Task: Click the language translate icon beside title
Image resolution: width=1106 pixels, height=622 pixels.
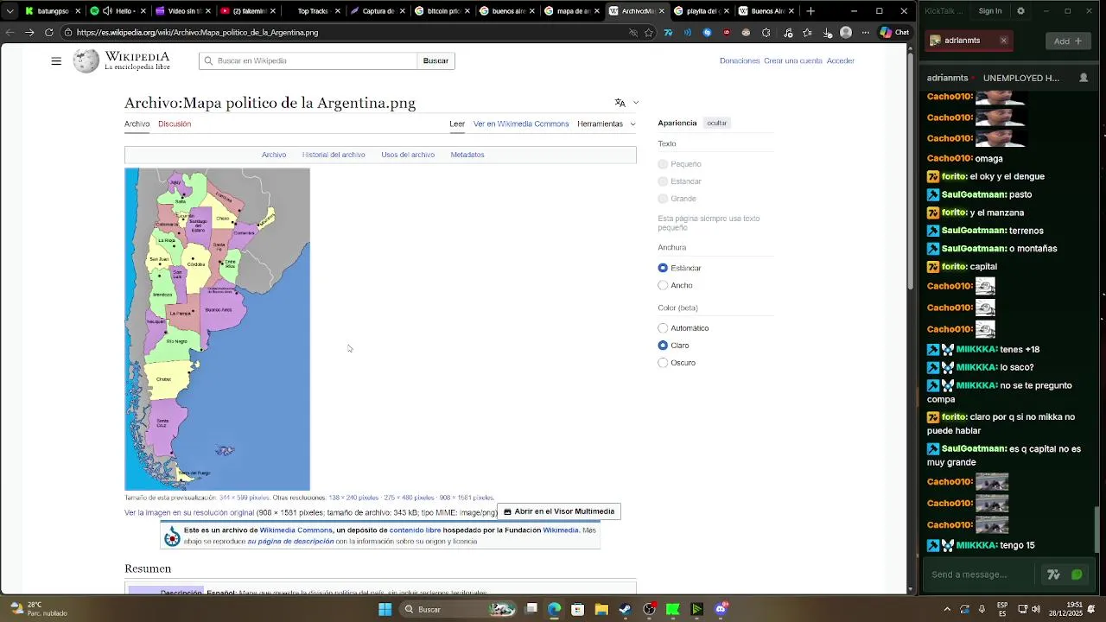Action: [x=620, y=103]
